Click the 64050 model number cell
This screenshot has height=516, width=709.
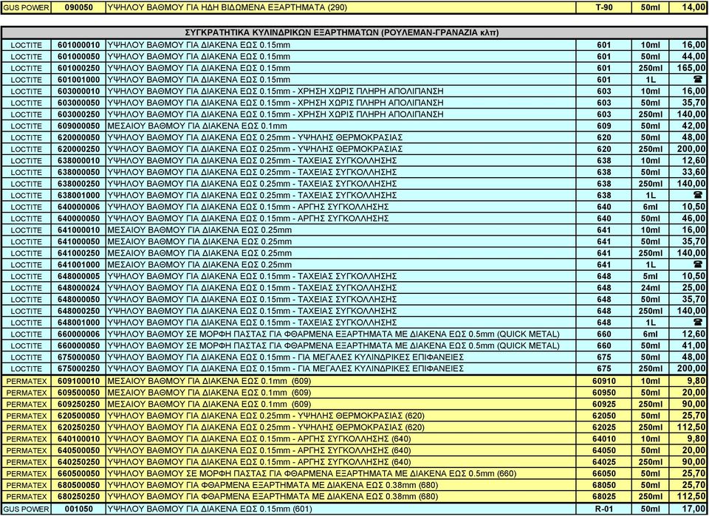tap(603, 450)
